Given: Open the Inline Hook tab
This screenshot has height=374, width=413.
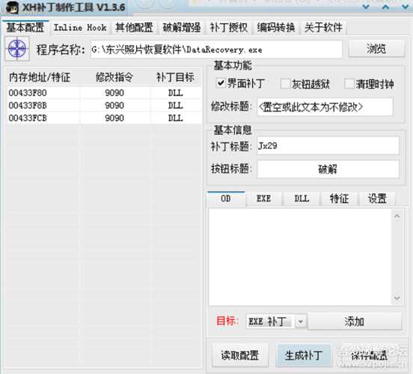Looking at the screenshot, I should coord(80,28).
